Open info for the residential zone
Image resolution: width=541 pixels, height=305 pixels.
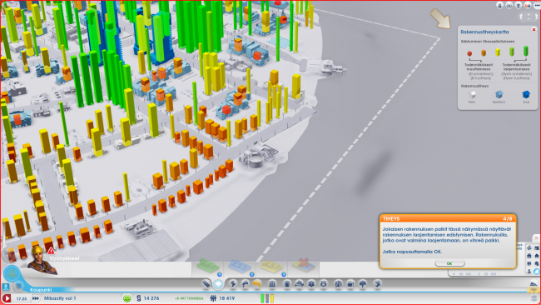pos(220,274)
